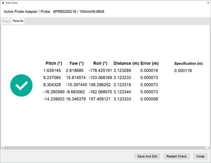Click the Roll (°) column header
The image size is (211, 163).
[x=100, y=63]
